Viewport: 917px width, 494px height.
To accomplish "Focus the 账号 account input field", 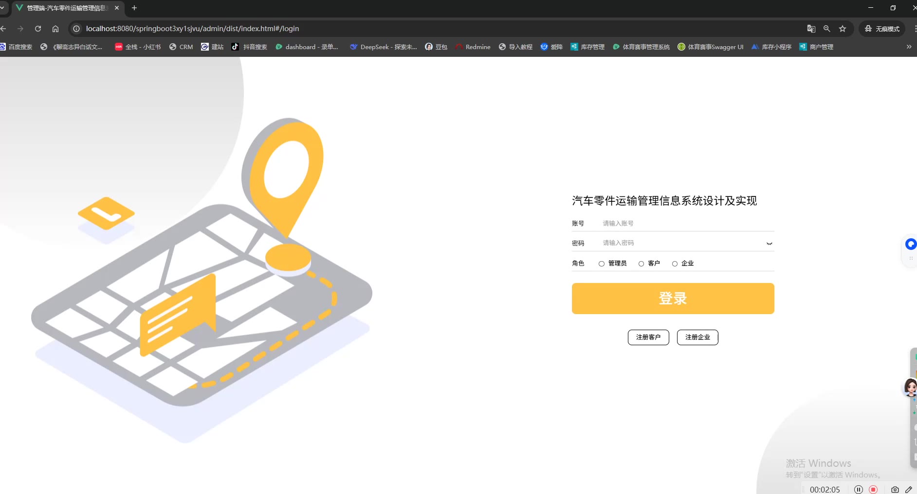I will [687, 223].
